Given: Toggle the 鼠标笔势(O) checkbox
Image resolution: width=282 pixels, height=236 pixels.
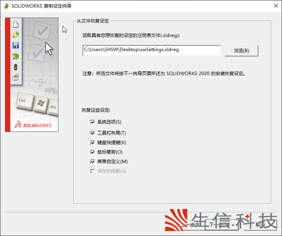Looking at the screenshot, I should 93,152.
